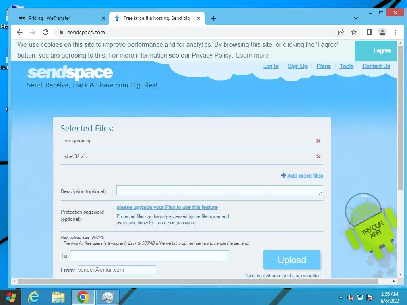Select the Free large file hosting tab
The image size is (407, 305).
pyautogui.click(x=157, y=18)
